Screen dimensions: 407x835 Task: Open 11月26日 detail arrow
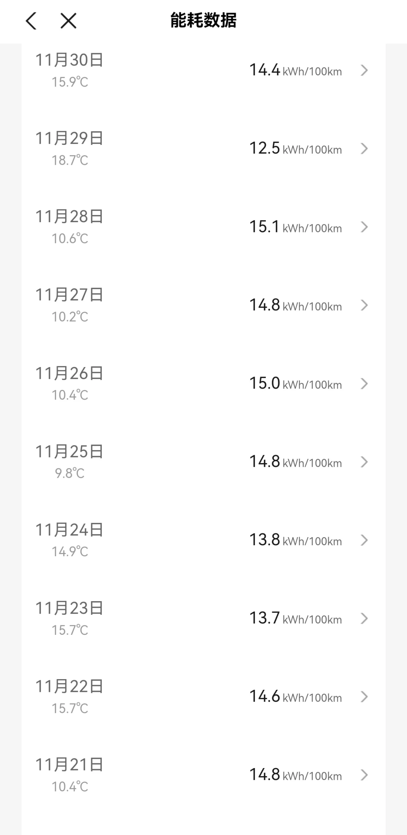coord(364,384)
